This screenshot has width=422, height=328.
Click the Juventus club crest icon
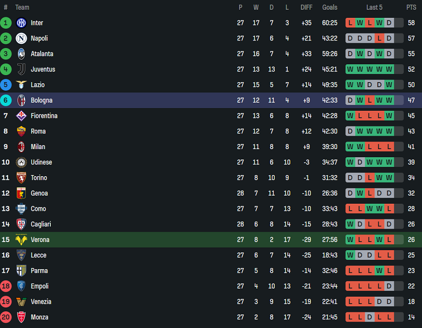(x=21, y=69)
